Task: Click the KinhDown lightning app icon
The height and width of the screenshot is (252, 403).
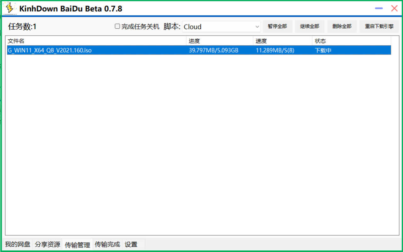Action: click(10, 8)
